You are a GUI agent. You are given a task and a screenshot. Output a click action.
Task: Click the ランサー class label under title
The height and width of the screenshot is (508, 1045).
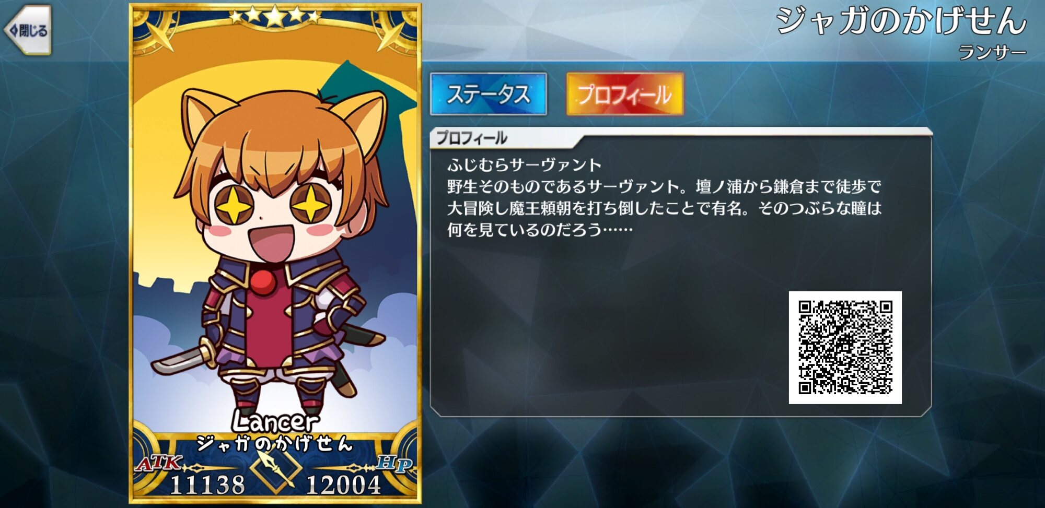[992, 52]
